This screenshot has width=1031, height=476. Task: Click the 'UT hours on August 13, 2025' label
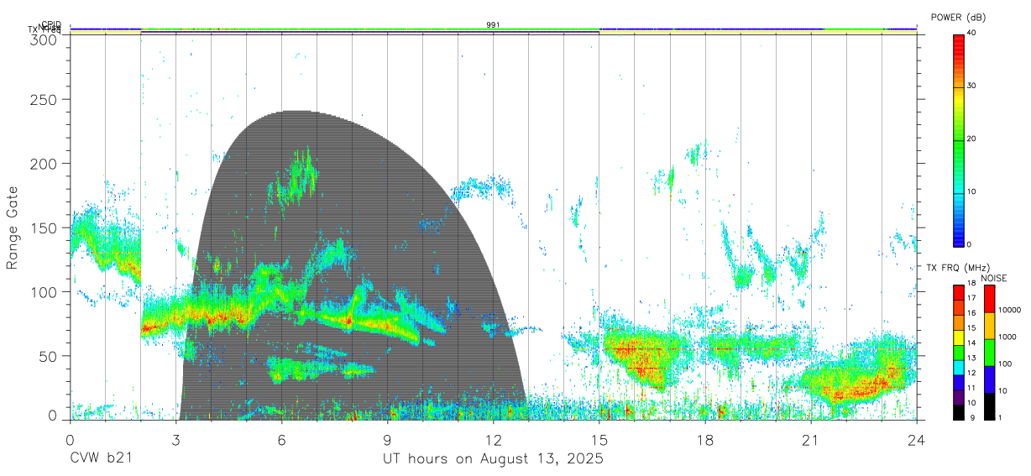(493, 459)
